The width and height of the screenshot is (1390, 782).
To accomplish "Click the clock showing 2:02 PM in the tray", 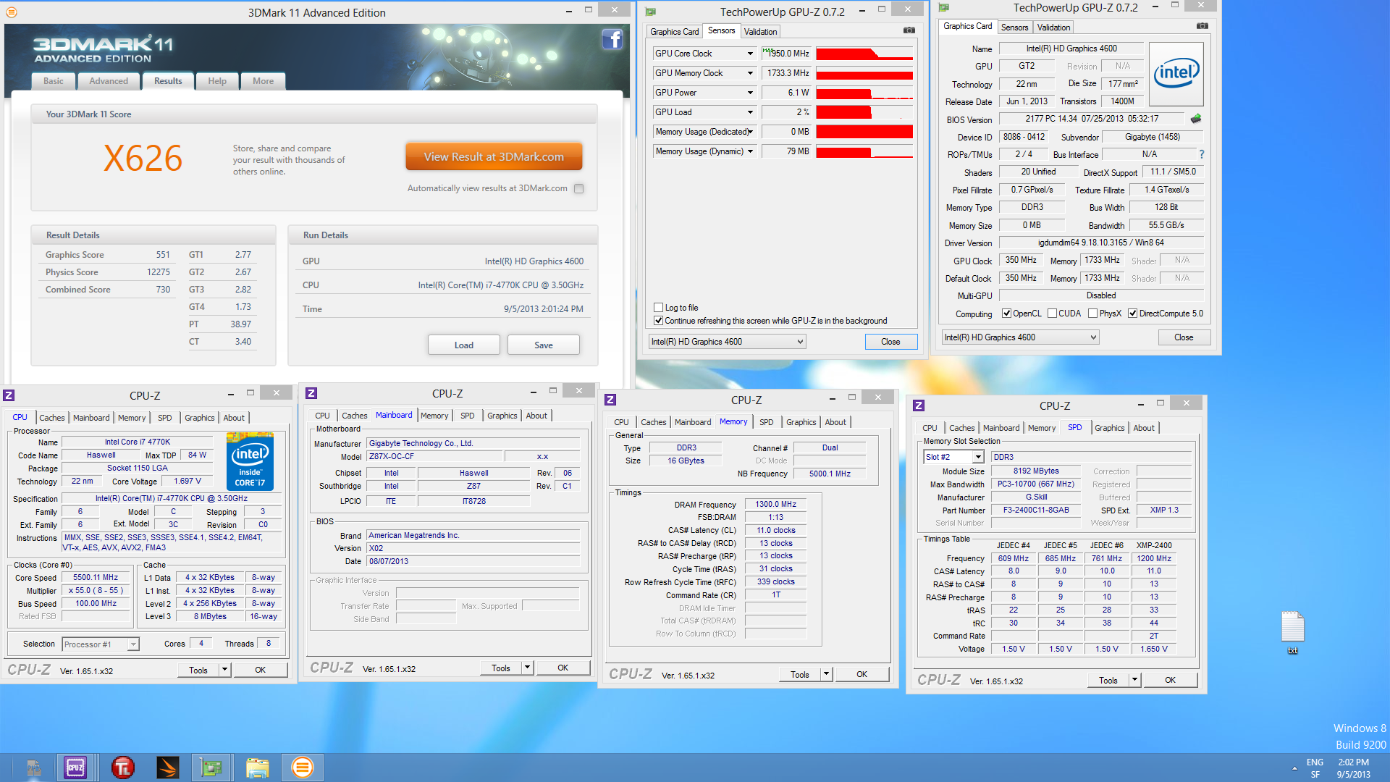I will click(x=1353, y=762).
